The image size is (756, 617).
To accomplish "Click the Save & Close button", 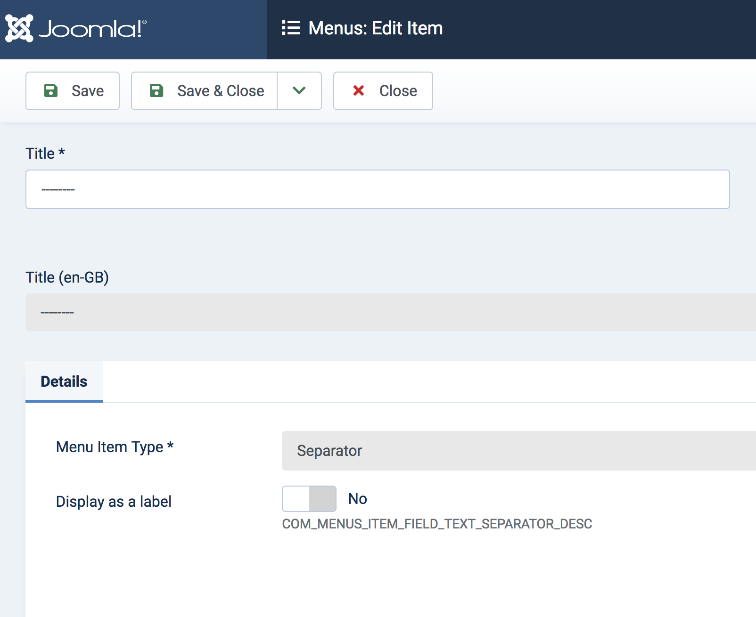I will tap(204, 91).
